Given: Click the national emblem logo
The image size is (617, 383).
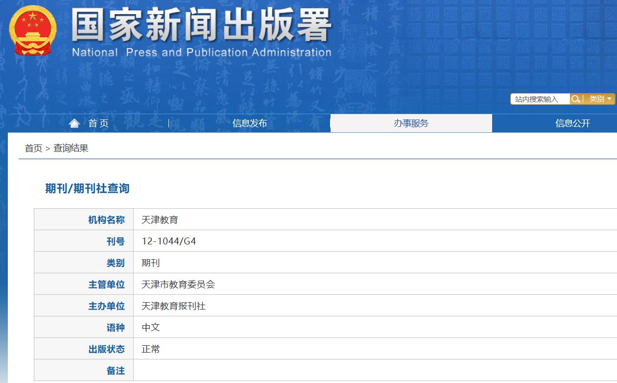Looking at the screenshot, I should pyautogui.click(x=32, y=30).
